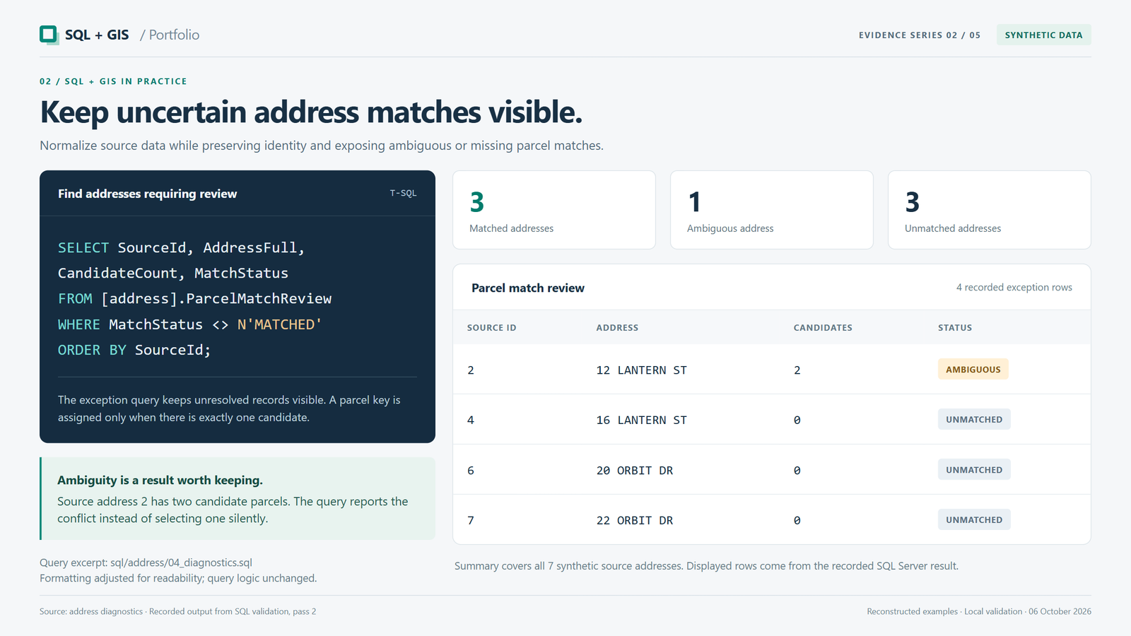Image resolution: width=1131 pixels, height=636 pixels.
Task: Click the SQL + GIS logo icon
Action: point(49,35)
